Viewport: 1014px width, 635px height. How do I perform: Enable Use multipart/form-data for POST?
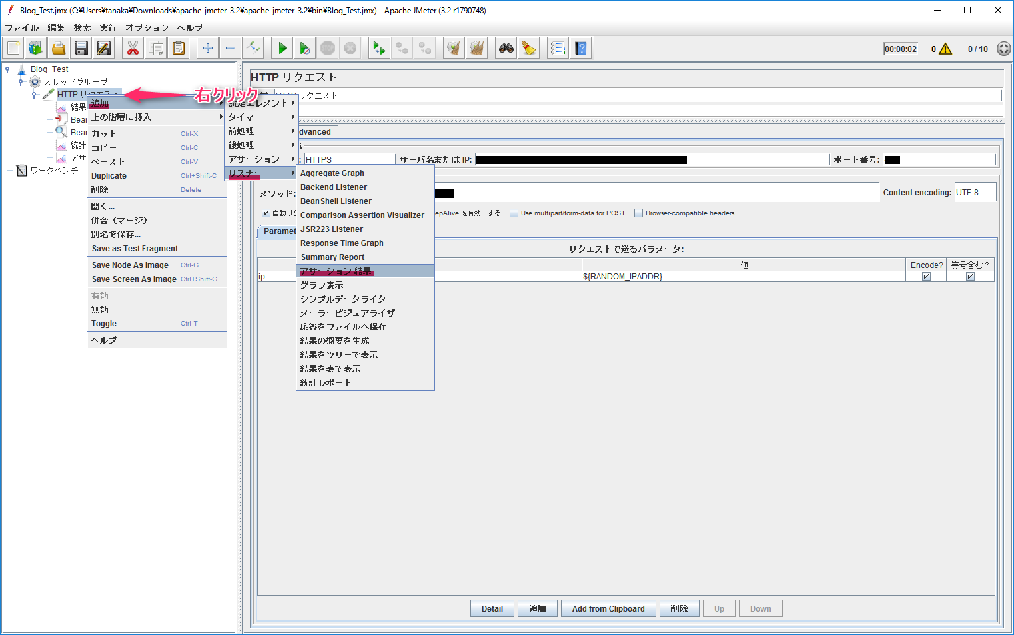[x=514, y=213]
